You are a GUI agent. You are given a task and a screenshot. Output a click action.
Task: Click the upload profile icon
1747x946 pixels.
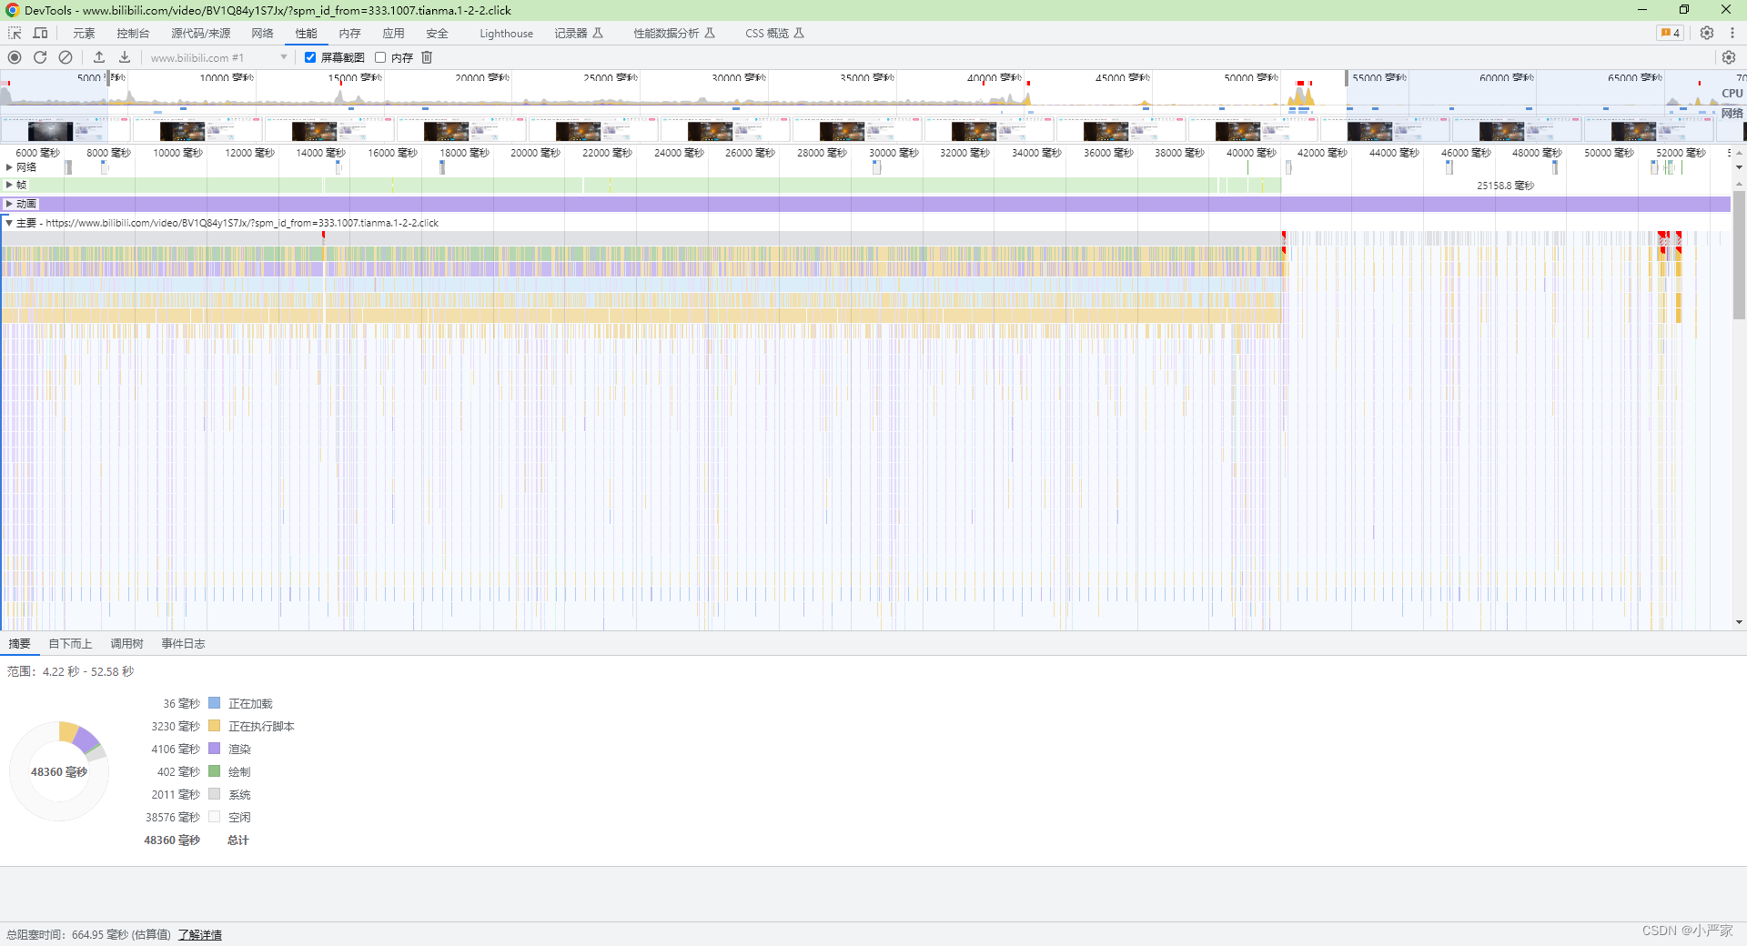pyautogui.click(x=99, y=57)
